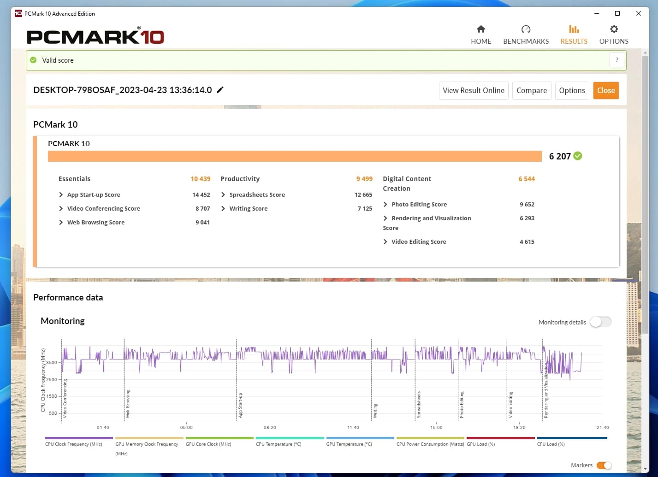Click the PCMark 10 title bar app icon
The height and width of the screenshot is (477, 658).
[18, 13]
